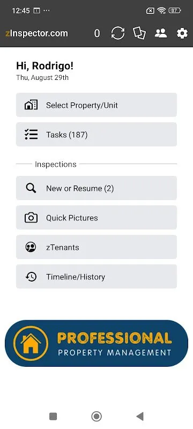Open Quick Pictures
This screenshot has width=193, height=429.
pos(96,218)
